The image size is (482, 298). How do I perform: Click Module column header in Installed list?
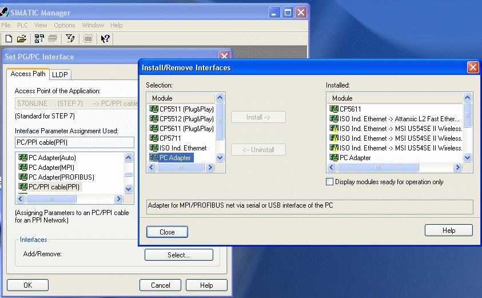396,98
